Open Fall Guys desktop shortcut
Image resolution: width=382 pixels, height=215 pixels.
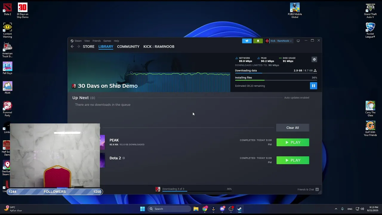(x=7, y=68)
